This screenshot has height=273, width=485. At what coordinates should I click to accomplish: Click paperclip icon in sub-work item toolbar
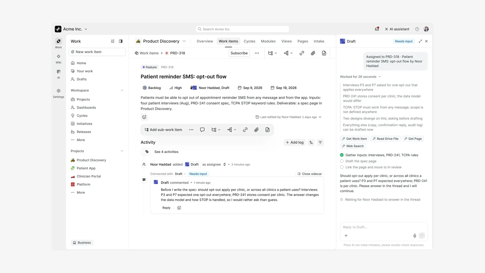[x=256, y=130]
